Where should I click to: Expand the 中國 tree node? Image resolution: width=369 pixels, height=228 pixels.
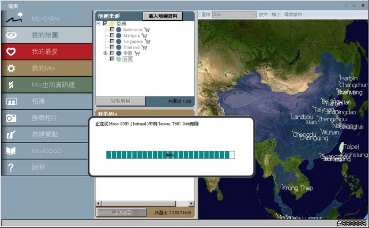(106, 53)
